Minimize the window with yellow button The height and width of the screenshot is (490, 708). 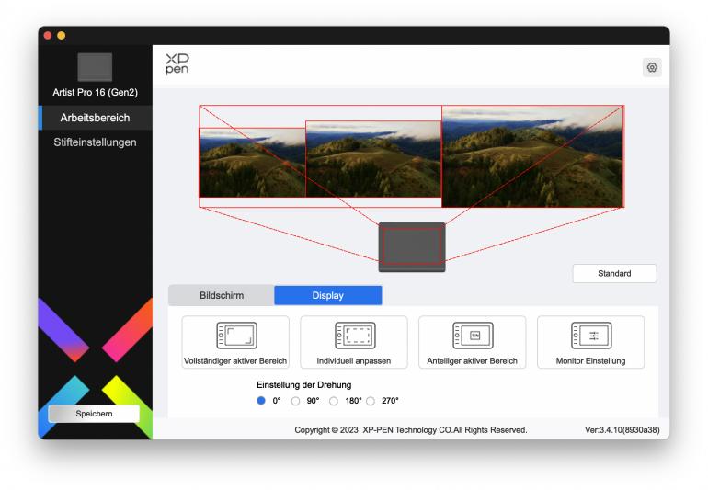62,35
